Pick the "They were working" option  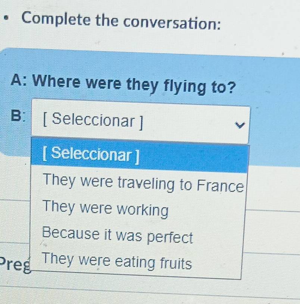point(106,210)
